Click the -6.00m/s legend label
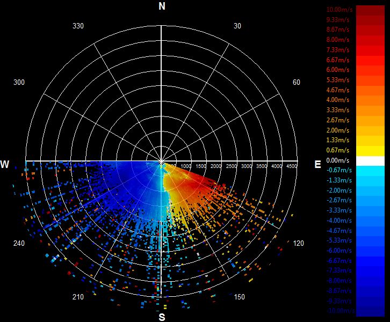This screenshot has height=322, width=390. (x=339, y=251)
